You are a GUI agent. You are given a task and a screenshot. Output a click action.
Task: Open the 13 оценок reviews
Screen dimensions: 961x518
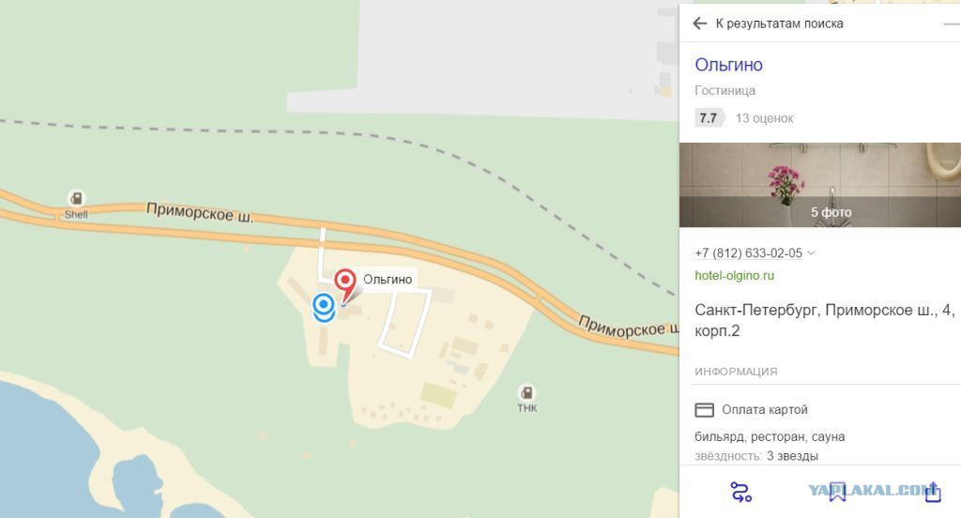pyautogui.click(x=764, y=118)
